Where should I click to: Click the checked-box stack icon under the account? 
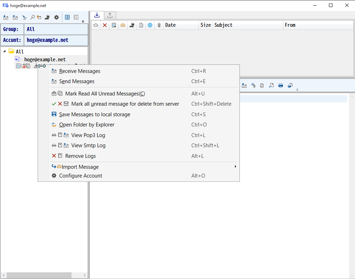click(28, 66)
